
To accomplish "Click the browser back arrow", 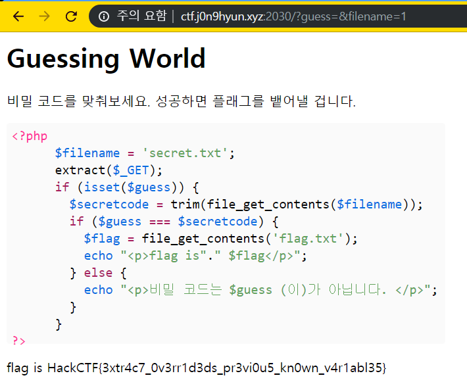I will pyautogui.click(x=18, y=16).
